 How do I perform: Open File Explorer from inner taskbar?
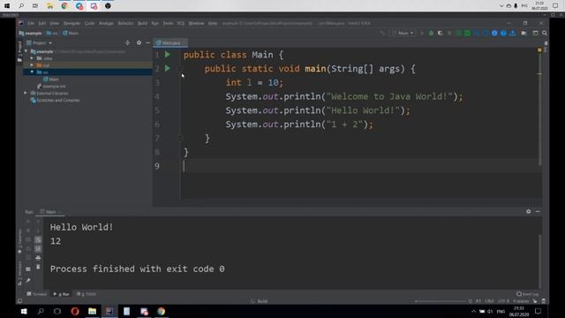92,311
